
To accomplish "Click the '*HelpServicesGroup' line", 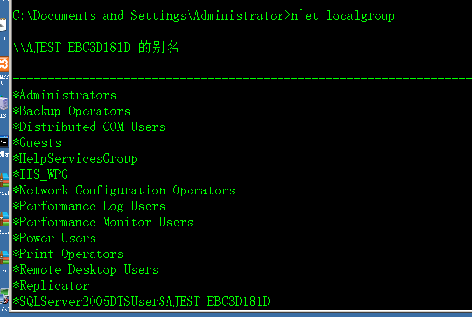I will click(x=75, y=159).
